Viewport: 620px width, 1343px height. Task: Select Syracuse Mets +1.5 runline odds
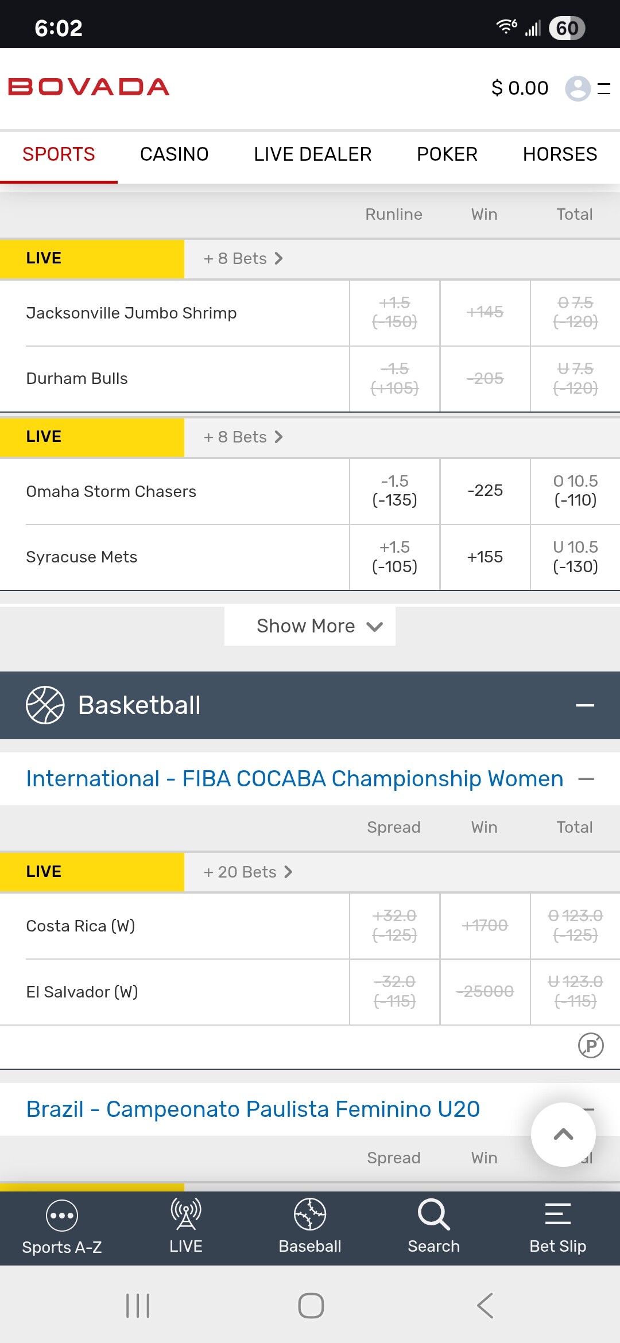click(x=394, y=557)
